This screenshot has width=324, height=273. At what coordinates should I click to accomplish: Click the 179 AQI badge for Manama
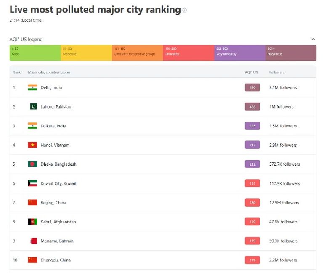(252, 241)
